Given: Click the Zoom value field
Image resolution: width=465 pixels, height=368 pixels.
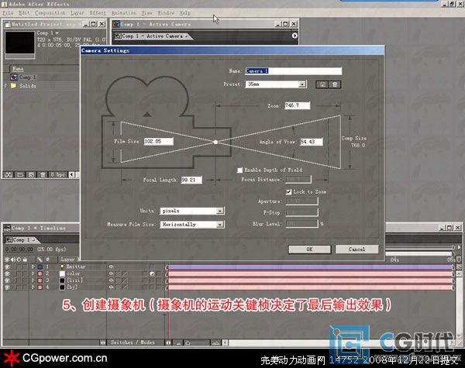Looking at the screenshot, I should 297,105.
